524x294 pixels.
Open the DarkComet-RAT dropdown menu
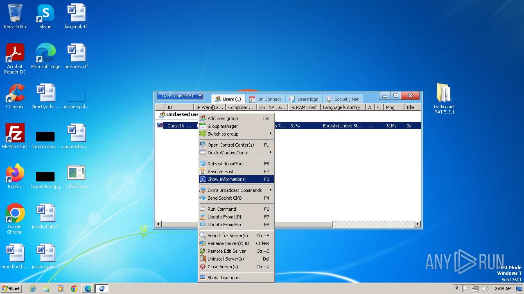[180, 96]
